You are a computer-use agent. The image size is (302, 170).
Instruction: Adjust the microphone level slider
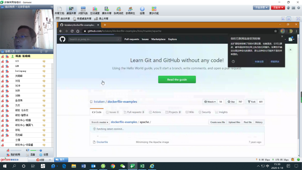click(x=16, y=150)
